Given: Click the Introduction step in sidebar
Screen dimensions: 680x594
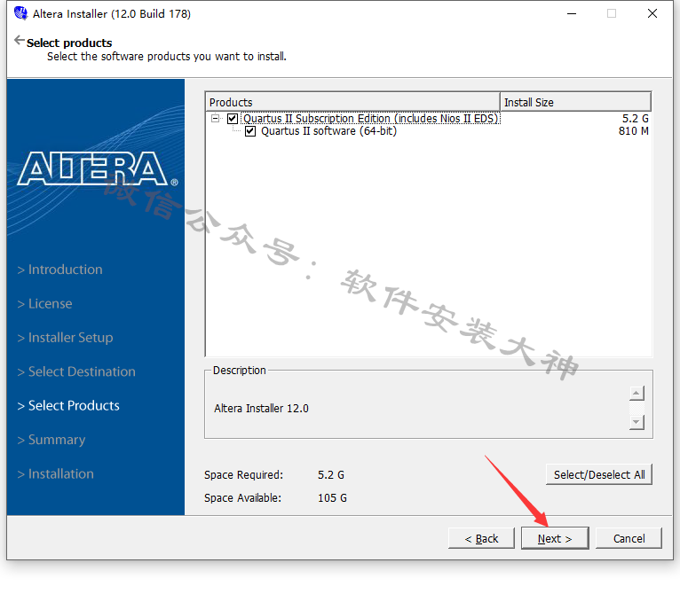Looking at the screenshot, I should (x=59, y=270).
